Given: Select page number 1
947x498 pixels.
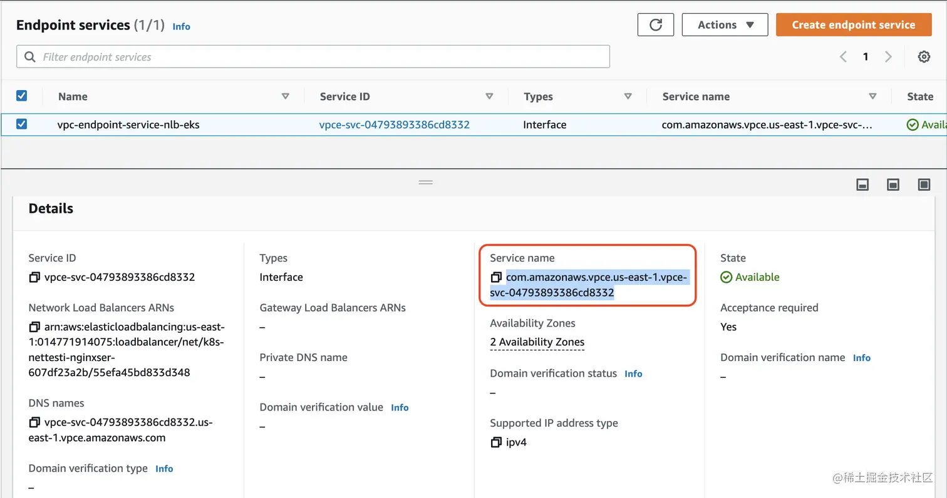Looking at the screenshot, I should (x=866, y=57).
